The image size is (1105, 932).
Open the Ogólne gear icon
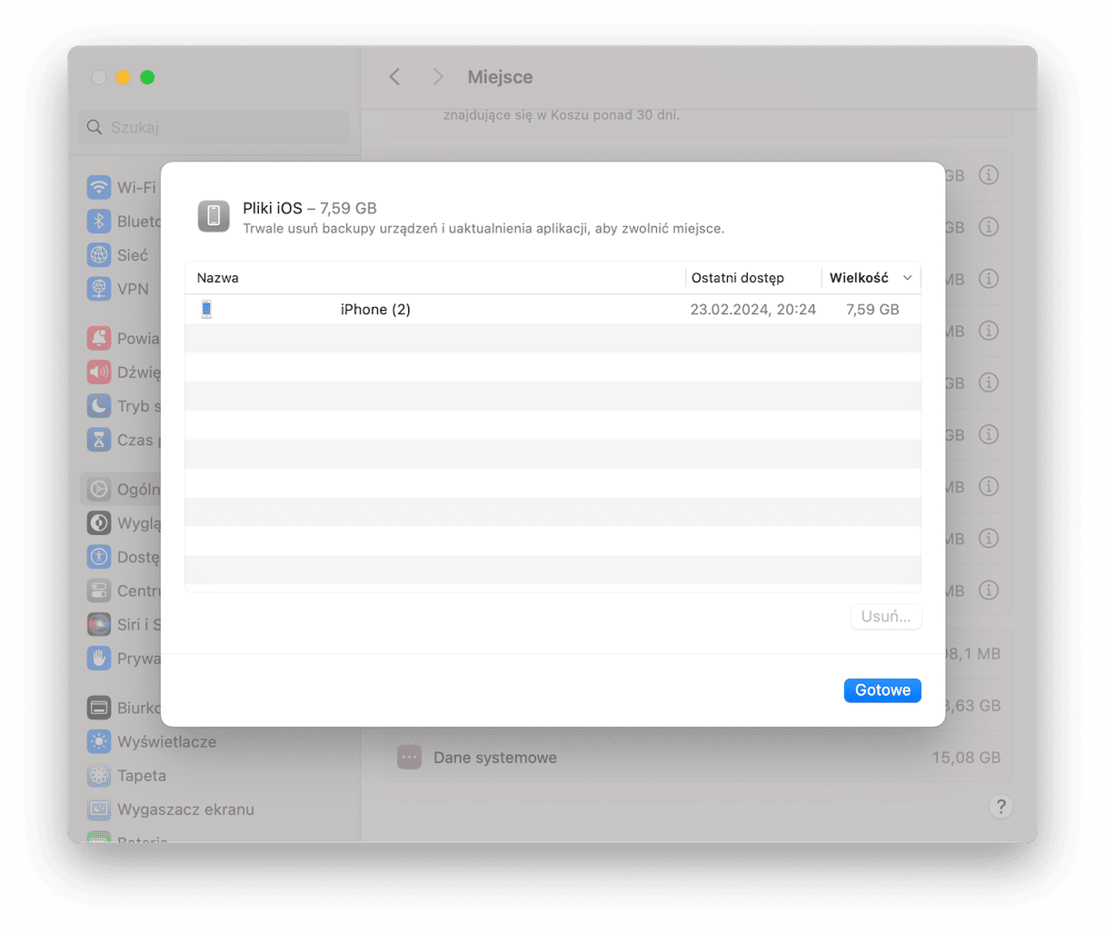[99, 490]
